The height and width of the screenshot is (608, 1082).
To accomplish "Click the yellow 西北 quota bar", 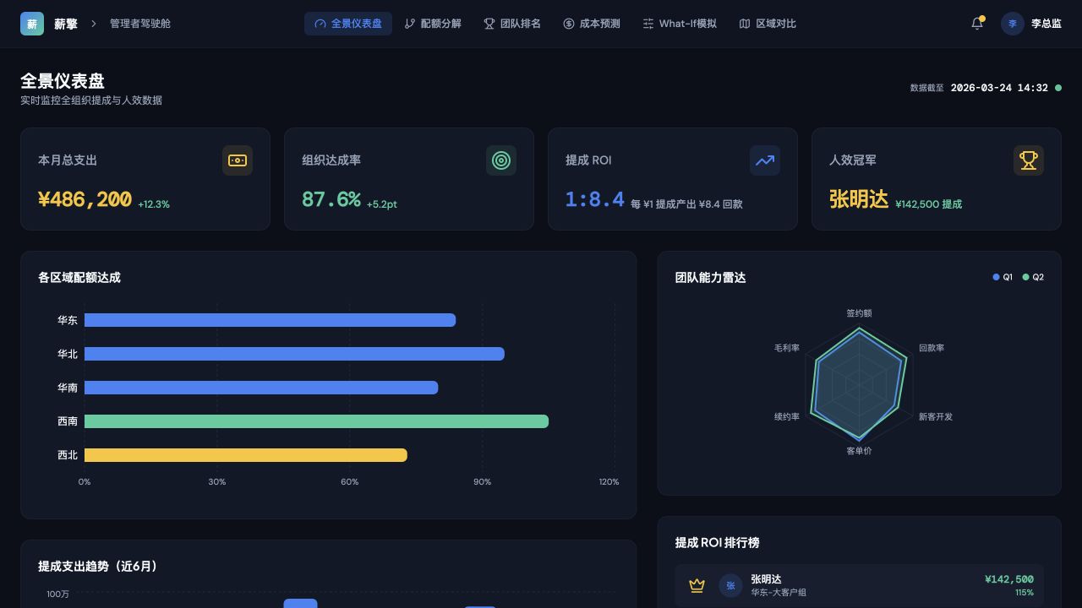I will pos(246,455).
